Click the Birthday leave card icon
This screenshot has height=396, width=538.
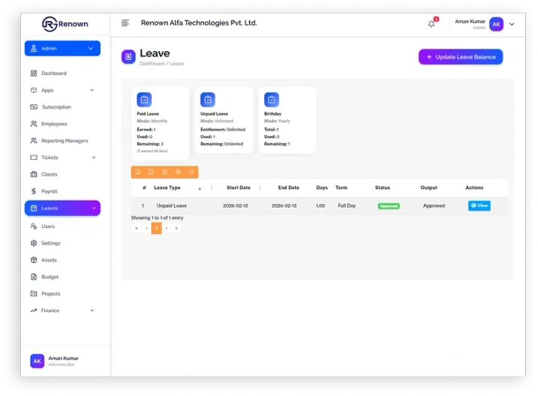[x=272, y=100]
